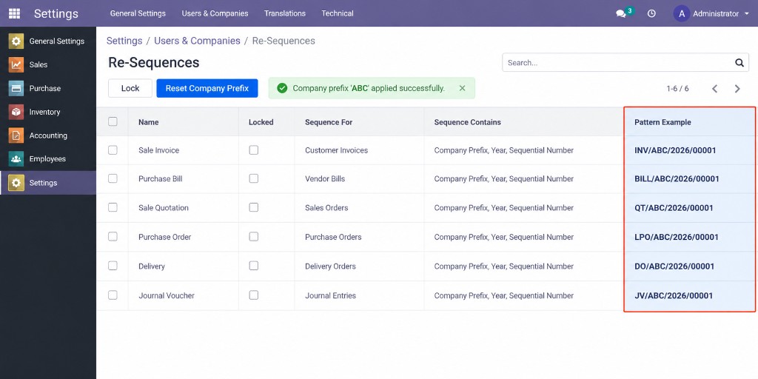Click the BILL/ABC/2026/00001 pattern cell
Viewport: 758px width, 379px height.
coord(677,179)
